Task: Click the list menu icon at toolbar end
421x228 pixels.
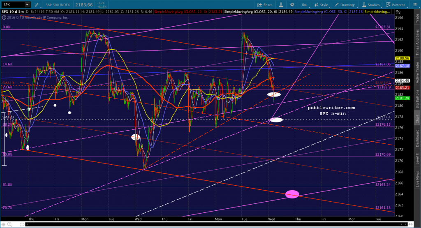Action: pyautogui.click(x=414, y=5)
